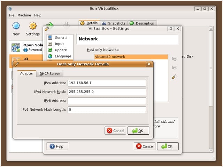Screen dimensions: 223x167
Task: Click the Update category icon in Settings
Action: tap(50, 50)
